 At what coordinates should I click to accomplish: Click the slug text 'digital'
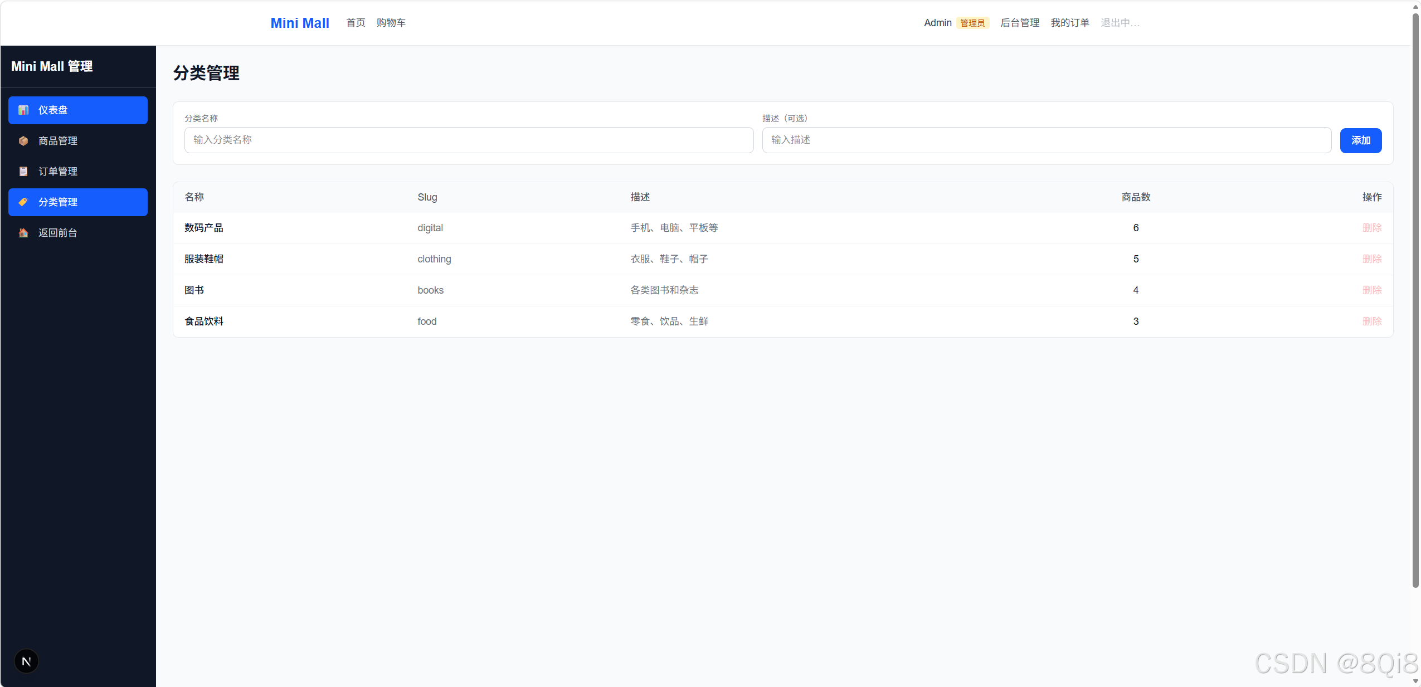click(430, 228)
